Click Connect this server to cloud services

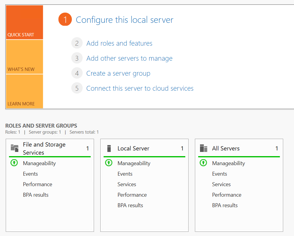(140, 89)
